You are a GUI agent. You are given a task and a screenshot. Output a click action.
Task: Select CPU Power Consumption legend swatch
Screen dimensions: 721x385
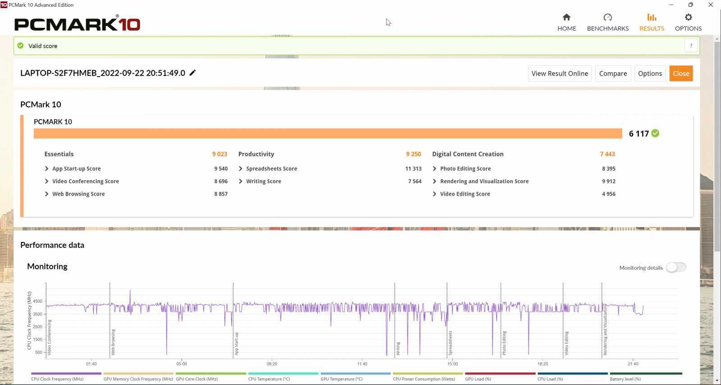click(x=428, y=373)
